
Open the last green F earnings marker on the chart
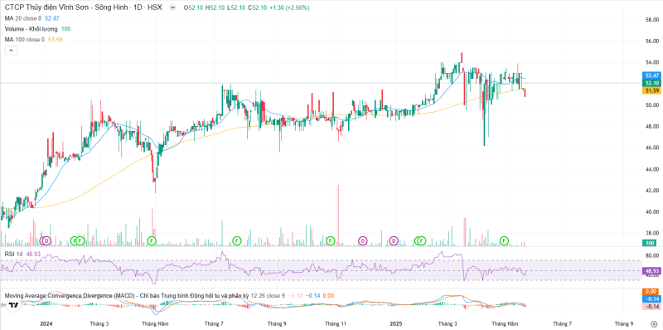(504, 240)
